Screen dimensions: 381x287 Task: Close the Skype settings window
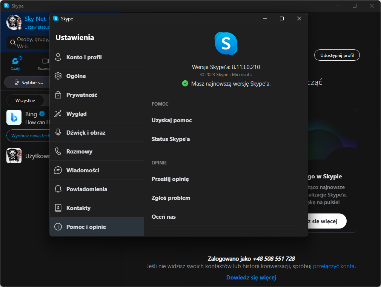click(299, 19)
